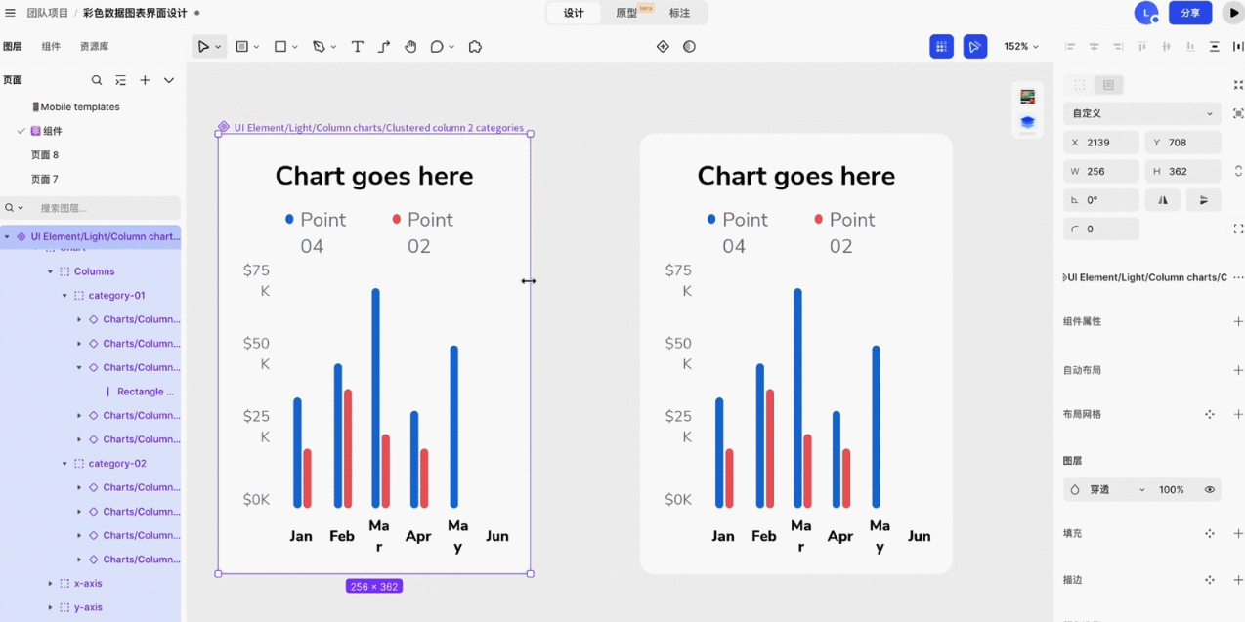Select the Hand tool
1245x622 pixels.
410,47
